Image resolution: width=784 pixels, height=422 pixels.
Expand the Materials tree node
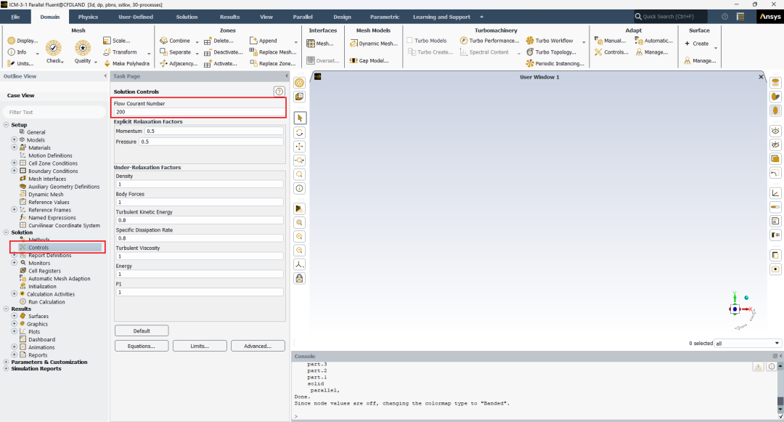click(x=15, y=147)
